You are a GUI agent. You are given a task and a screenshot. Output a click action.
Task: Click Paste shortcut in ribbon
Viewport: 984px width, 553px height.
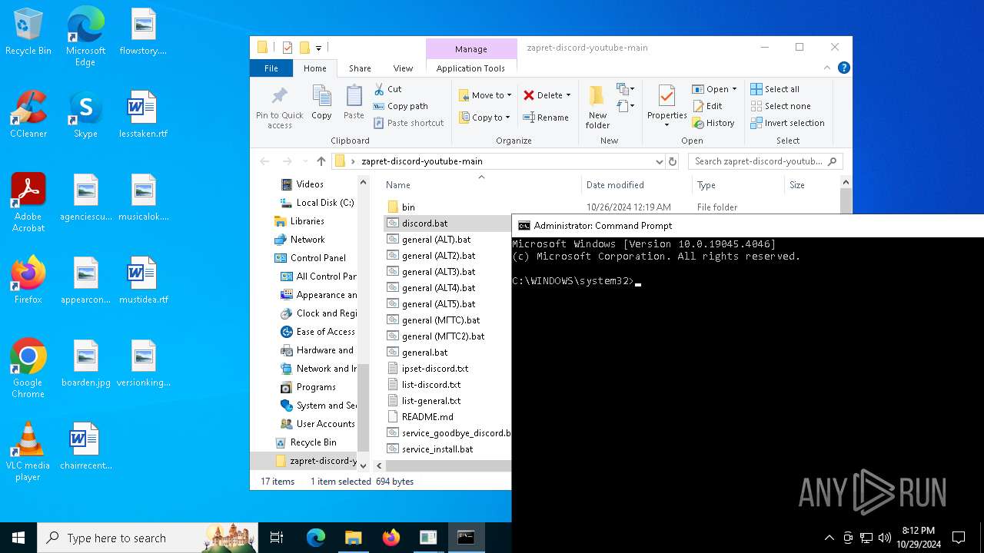[x=409, y=123]
